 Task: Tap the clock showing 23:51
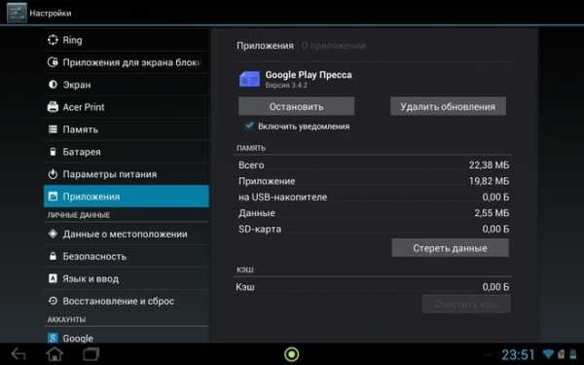[x=518, y=354]
